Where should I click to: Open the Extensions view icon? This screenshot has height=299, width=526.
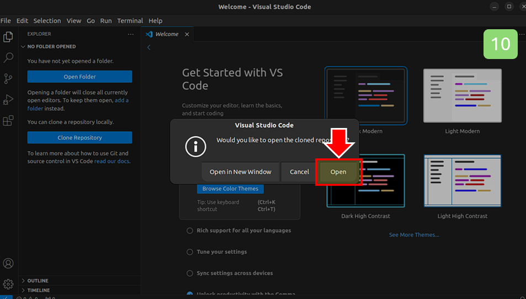pyautogui.click(x=8, y=120)
